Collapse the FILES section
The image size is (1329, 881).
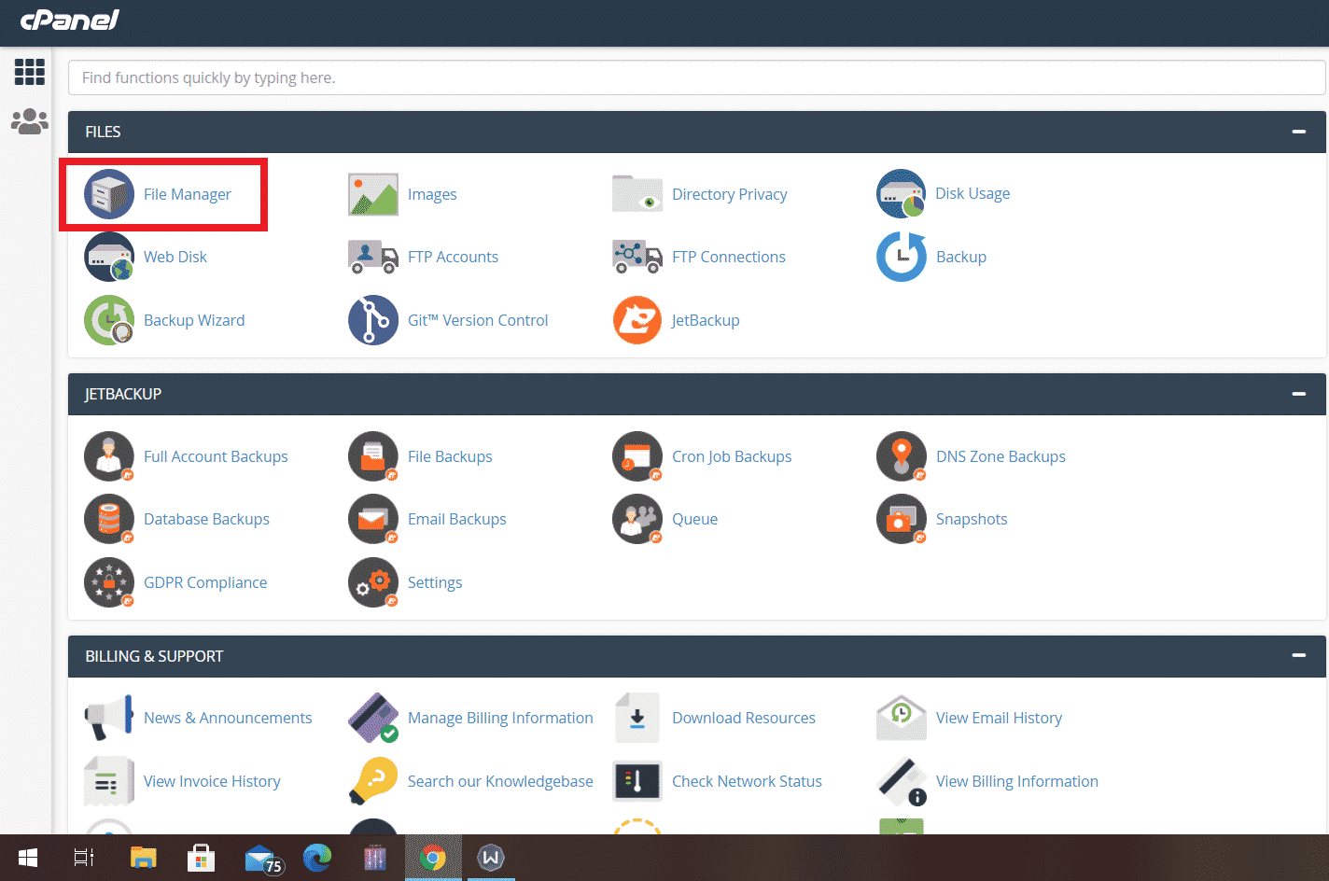(x=1298, y=132)
